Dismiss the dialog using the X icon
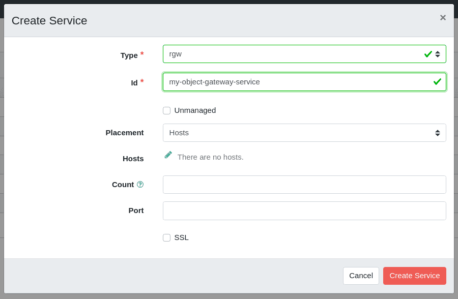458x299 pixels. tap(443, 17)
